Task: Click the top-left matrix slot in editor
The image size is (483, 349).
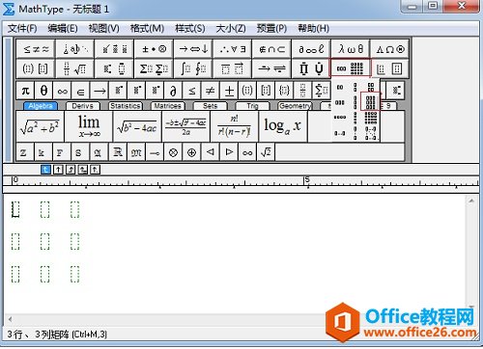Action: [15, 209]
